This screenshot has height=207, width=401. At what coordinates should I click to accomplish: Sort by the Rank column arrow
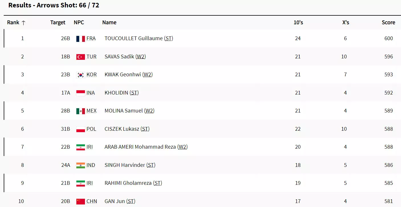(23, 23)
